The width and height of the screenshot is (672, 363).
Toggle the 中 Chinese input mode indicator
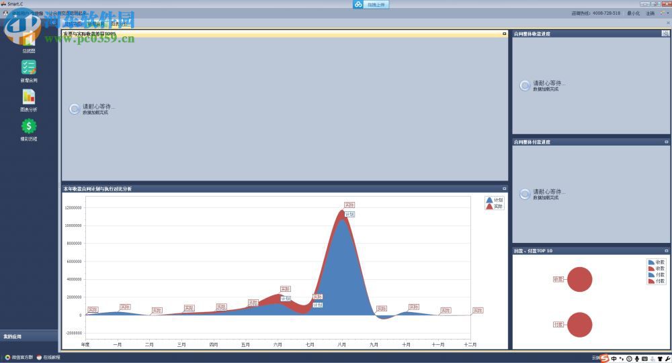pyautogui.click(x=614, y=359)
